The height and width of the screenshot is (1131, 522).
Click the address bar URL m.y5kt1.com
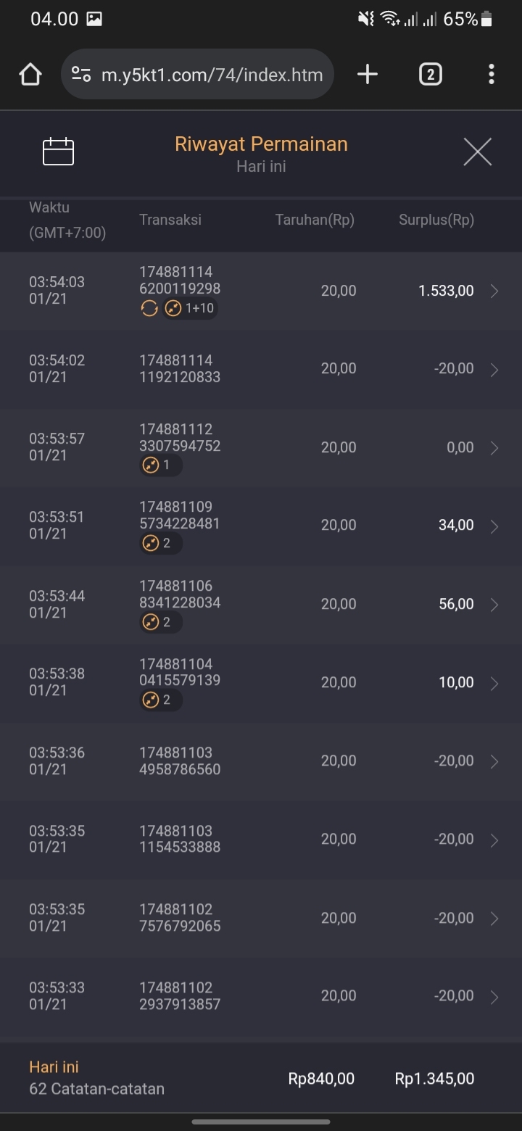(x=212, y=75)
